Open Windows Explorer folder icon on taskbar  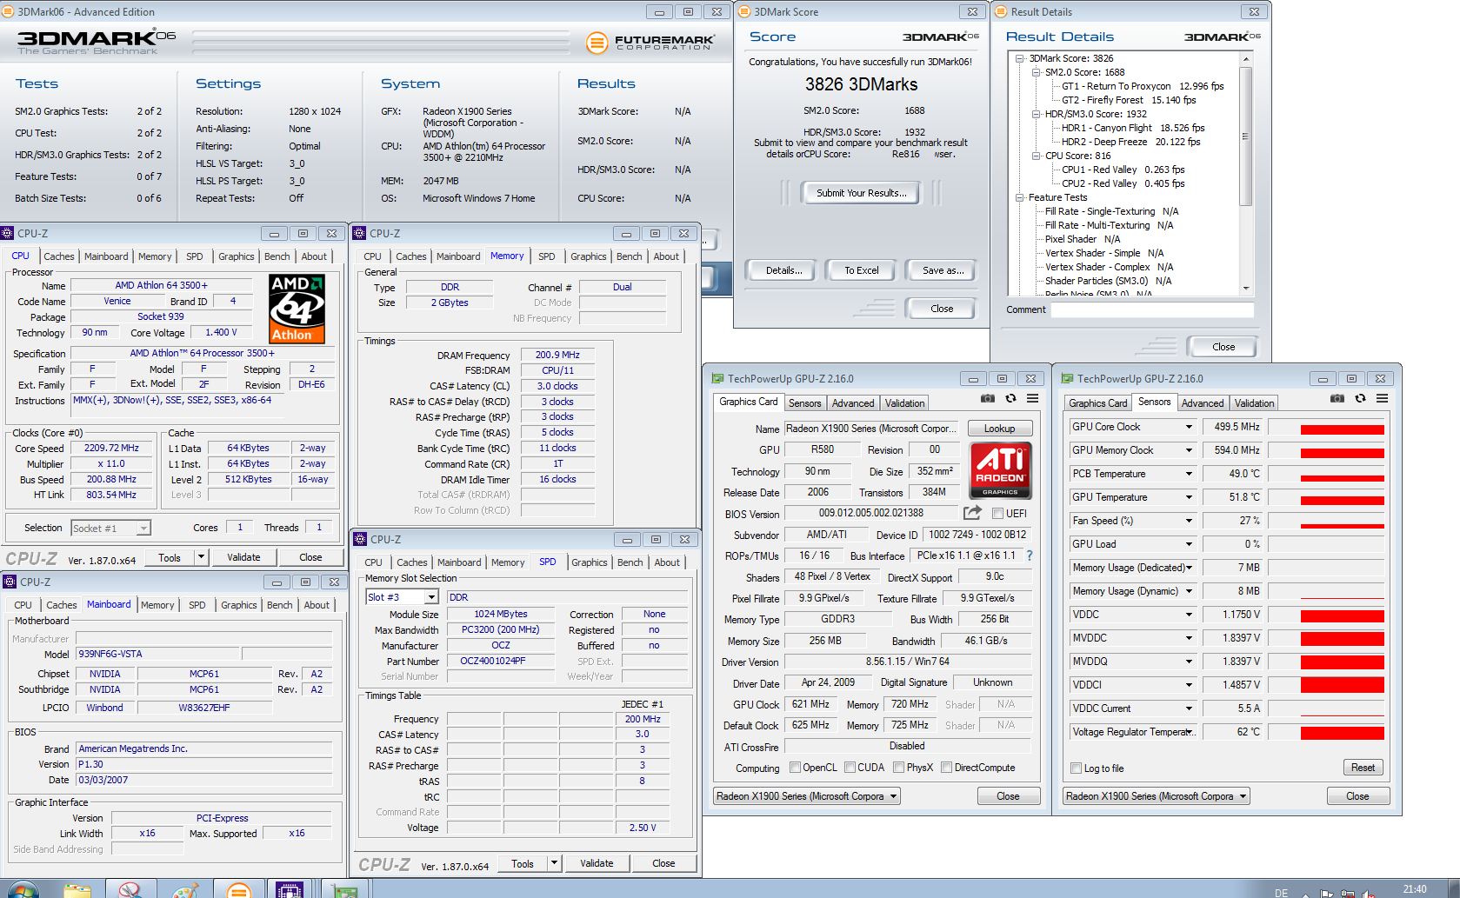[x=77, y=890]
